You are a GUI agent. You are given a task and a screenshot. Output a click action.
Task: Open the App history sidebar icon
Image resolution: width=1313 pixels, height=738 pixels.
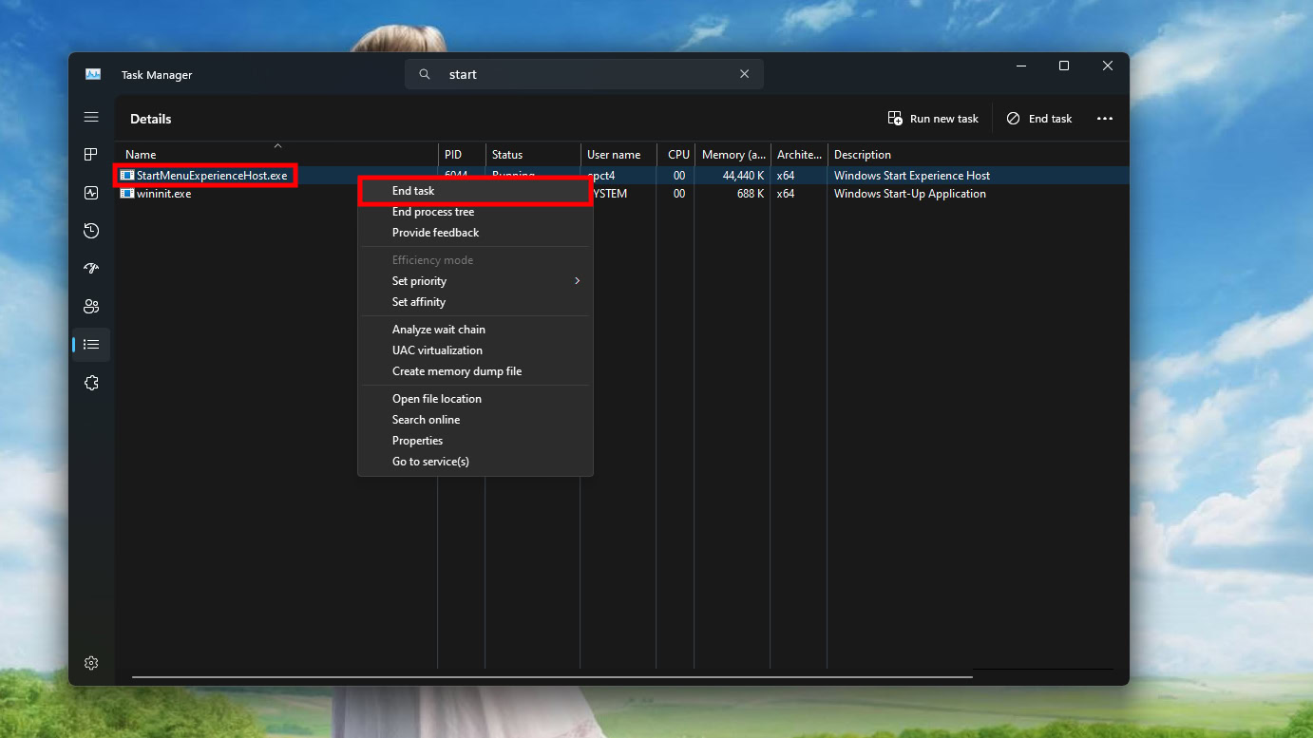coord(91,231)
